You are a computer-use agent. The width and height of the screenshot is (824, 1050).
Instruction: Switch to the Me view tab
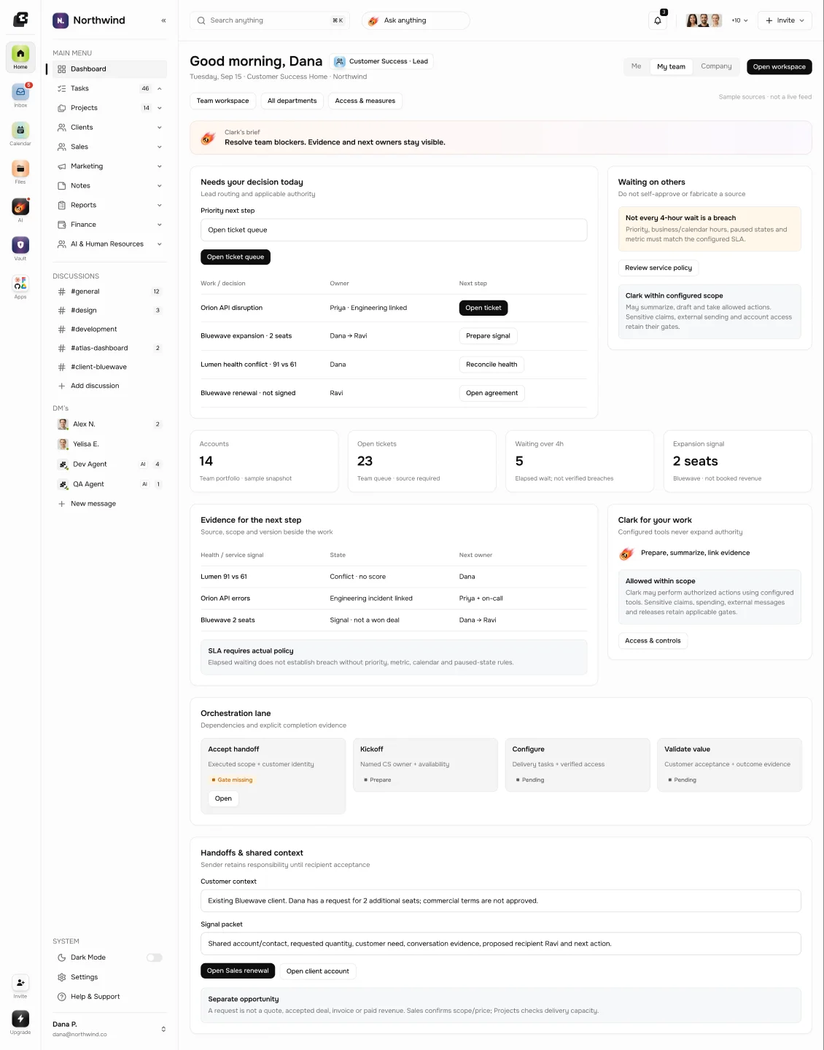[x=637, y=66]
